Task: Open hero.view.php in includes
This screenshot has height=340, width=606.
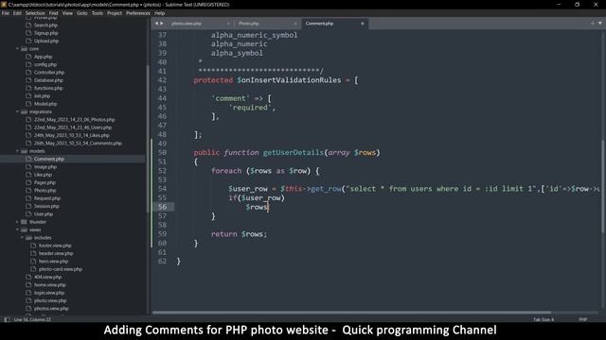Action: pyautogui.click(x=53, y=262)
